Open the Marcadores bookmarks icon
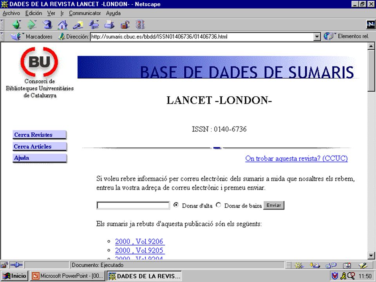This screenshot has width=376, height=282. point(16,36)
